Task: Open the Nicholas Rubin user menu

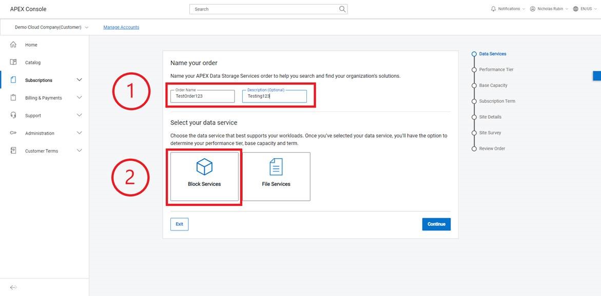Action: 549,9
